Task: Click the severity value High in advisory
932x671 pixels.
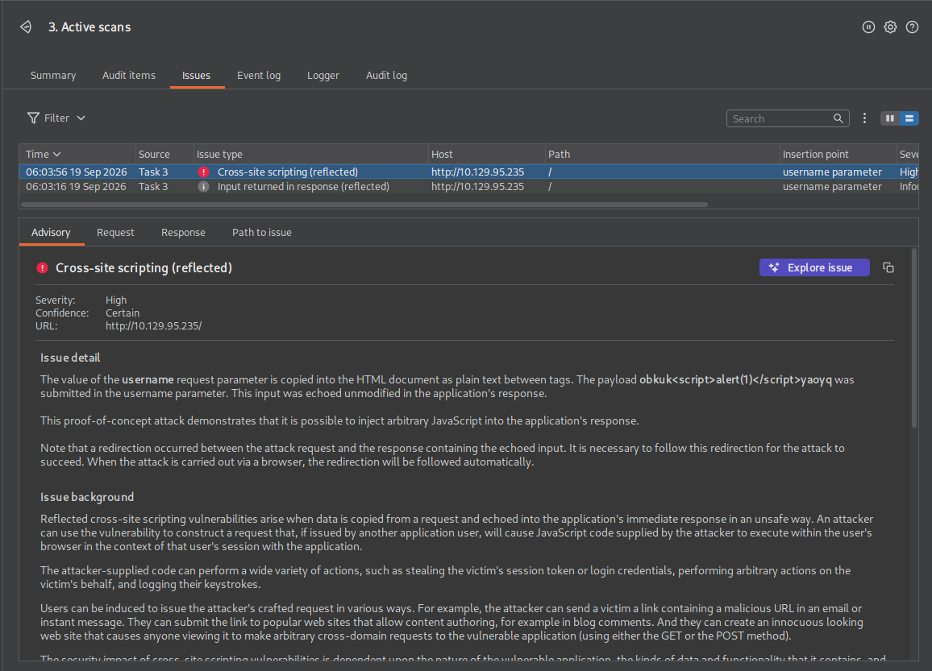Action: (x=116, y=300)
